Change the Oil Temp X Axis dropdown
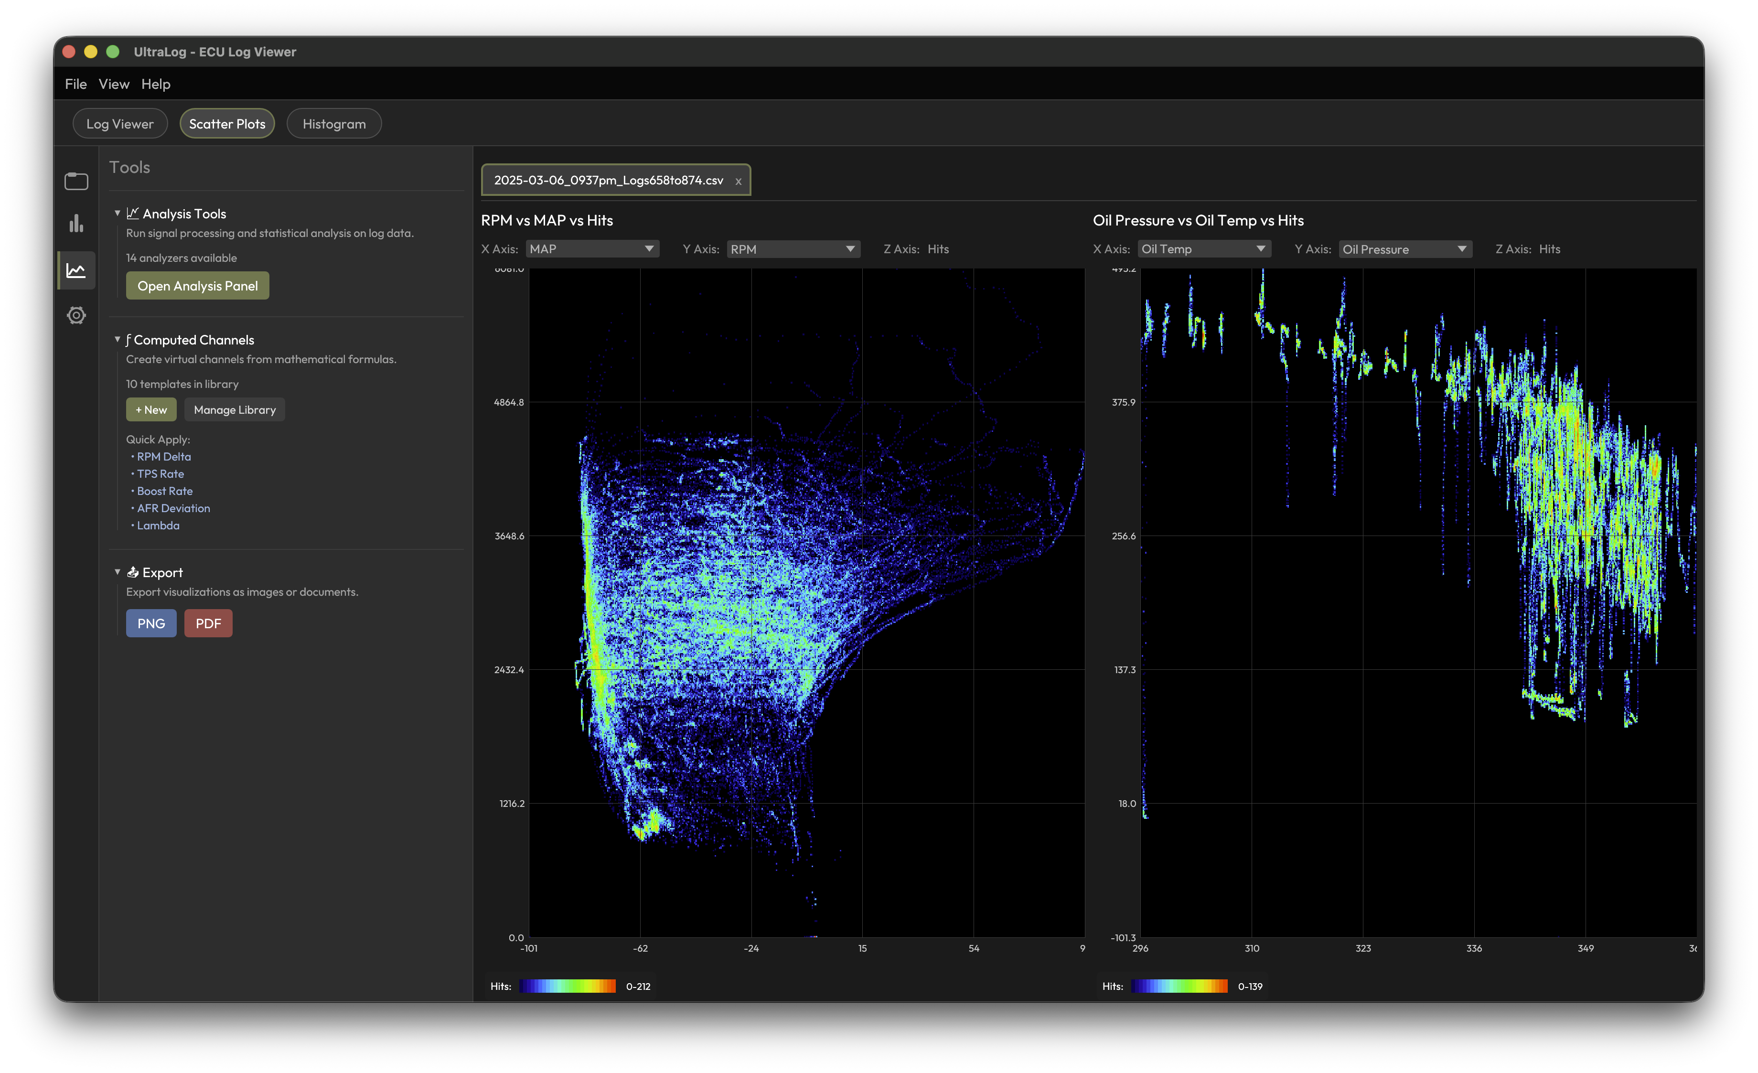This screenshot has height=1073, width=1758. point(1204,249)
